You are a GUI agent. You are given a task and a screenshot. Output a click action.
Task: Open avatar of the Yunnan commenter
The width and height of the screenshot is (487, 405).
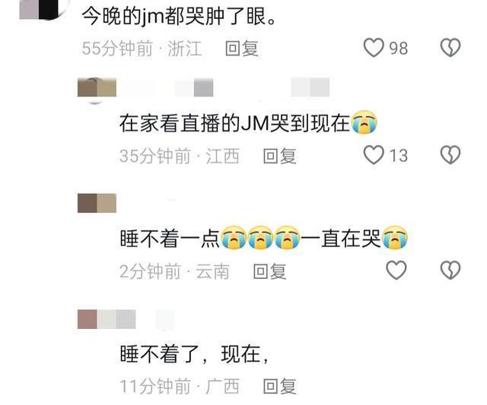point(97,203)
